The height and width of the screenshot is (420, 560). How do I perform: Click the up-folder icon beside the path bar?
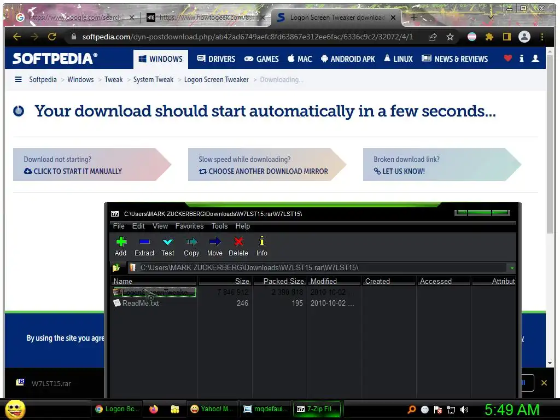pos(116,267)
